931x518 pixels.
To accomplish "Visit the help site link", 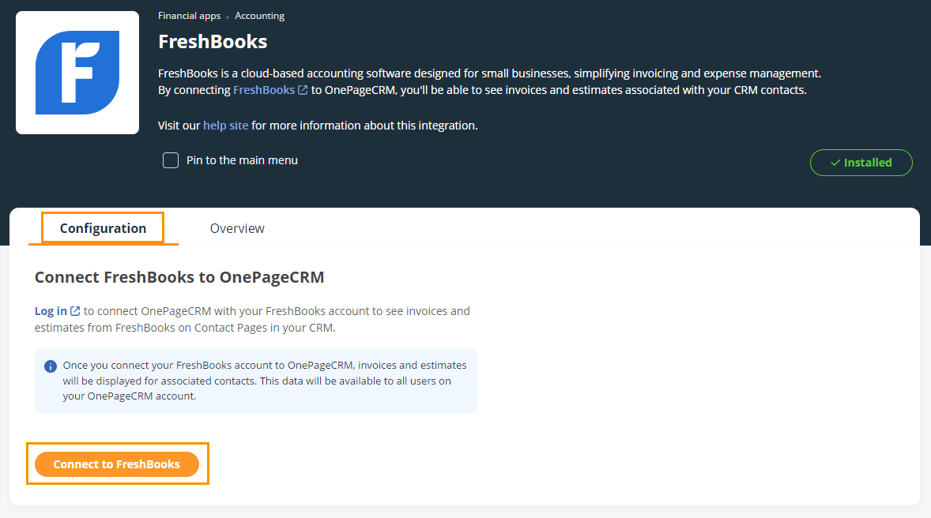I will point(225,126).
